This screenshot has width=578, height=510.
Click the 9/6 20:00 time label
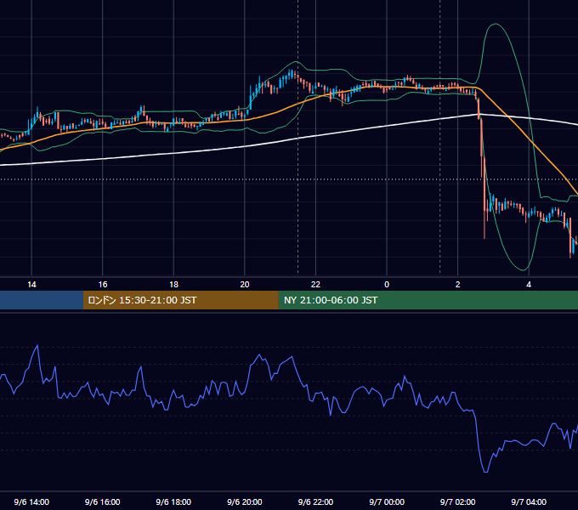(x=245, y=501)
